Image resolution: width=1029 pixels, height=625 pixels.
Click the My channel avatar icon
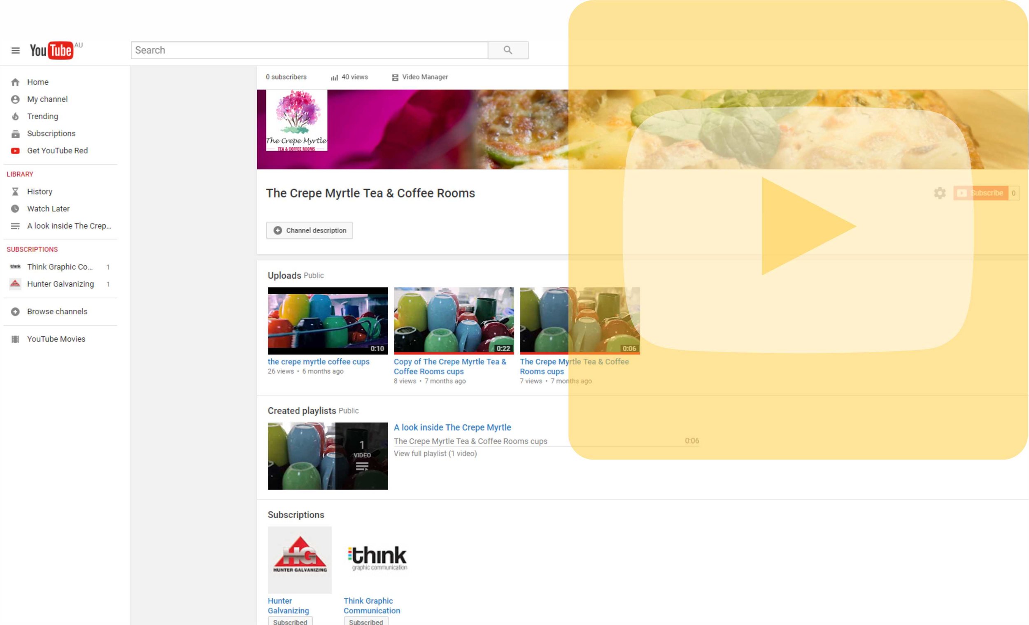(x=16, y=99)
